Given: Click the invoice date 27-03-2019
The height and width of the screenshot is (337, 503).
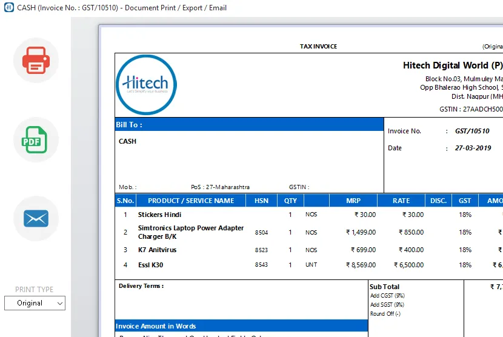Looking at the screenshot, I should (473, 148).
